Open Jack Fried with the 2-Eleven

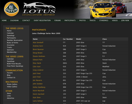click(x=37, y=77)
